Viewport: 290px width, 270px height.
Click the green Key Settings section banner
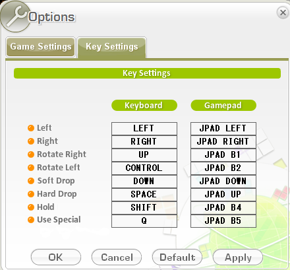[x=147, y=73]
